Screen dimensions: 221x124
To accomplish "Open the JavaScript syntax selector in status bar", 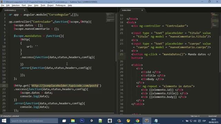I will coord(212,116).
